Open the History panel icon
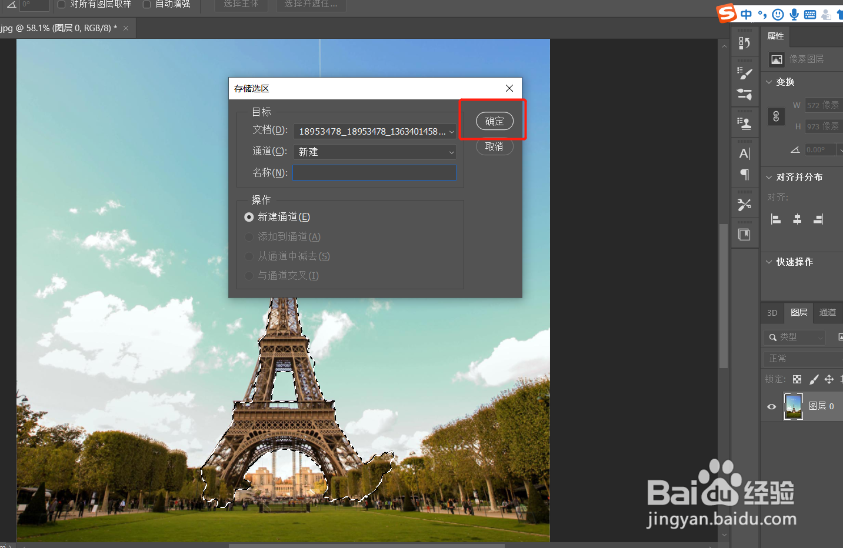Viewport: 843px width, 548px height. (744, 43)
